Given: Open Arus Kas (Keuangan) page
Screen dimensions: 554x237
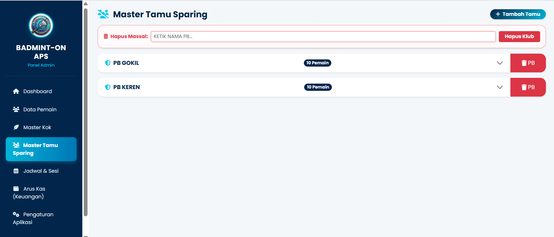Looking at the screenshot, I should click(x=41, y=193).
